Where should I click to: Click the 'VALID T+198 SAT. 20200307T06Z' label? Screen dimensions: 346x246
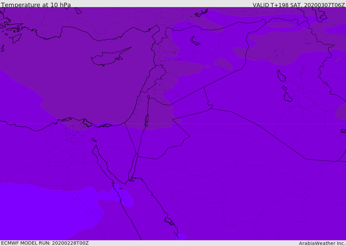tap(299, 5)
